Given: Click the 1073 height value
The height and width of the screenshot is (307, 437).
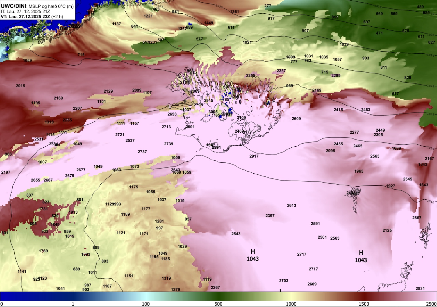Looking at the screenshot, I should [x=135, y=166].
